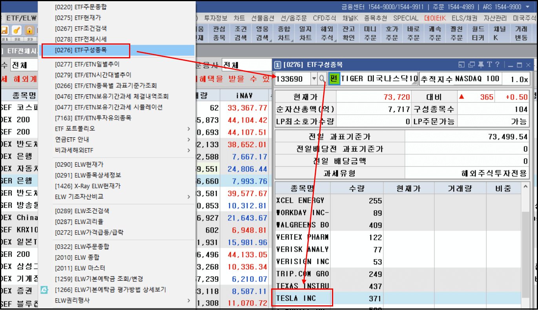Click the question mark help icon in title bar
This screenshot has width=538, height=310.
(497, 65)
